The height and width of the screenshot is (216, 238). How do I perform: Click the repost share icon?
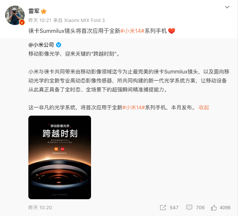163,207
